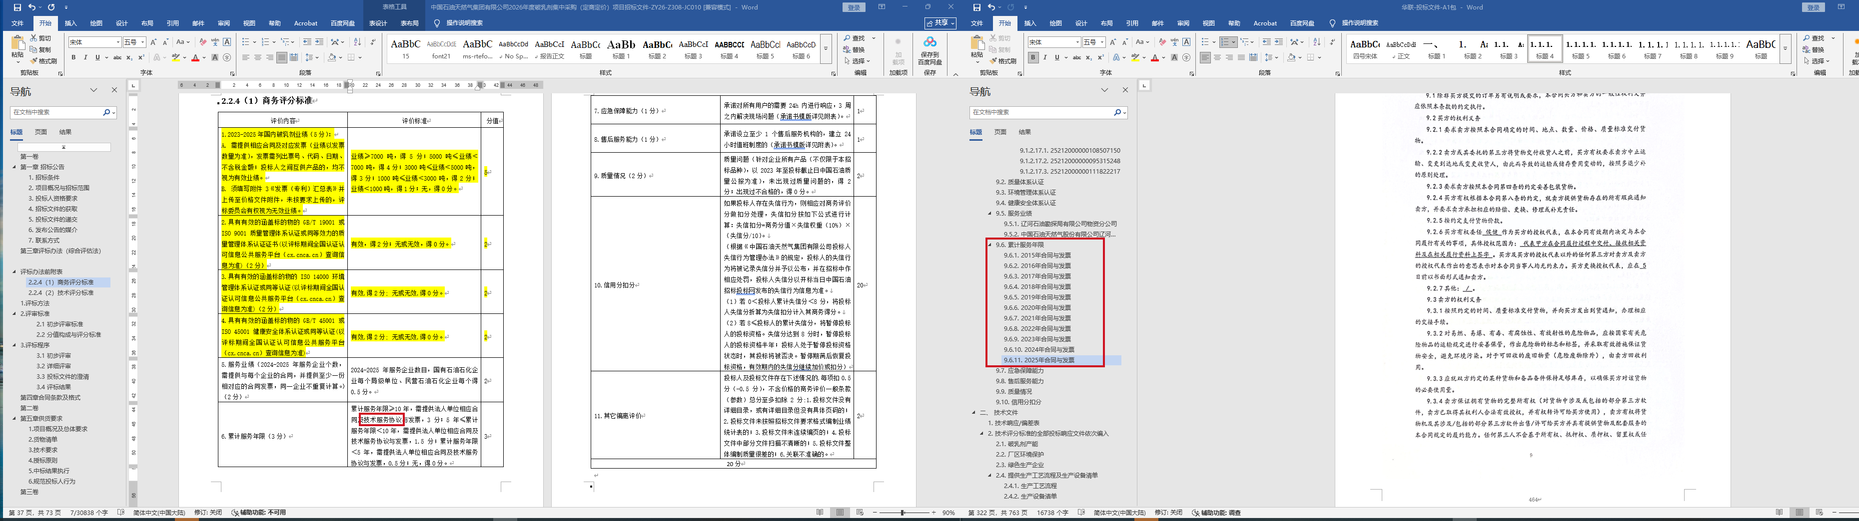Toggle align-right in right Word window

(x=1229, y=58)
